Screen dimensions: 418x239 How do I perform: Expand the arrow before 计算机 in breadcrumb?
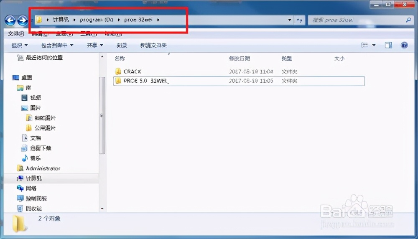click(x=48, y=20)
